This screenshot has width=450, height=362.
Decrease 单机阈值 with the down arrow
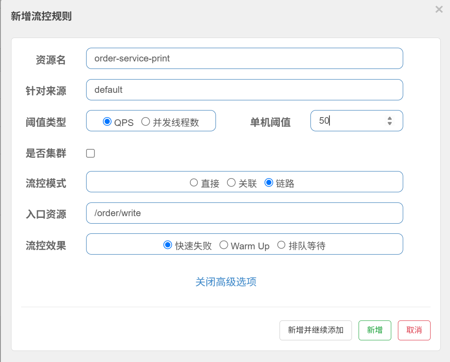tap(389, 123)
